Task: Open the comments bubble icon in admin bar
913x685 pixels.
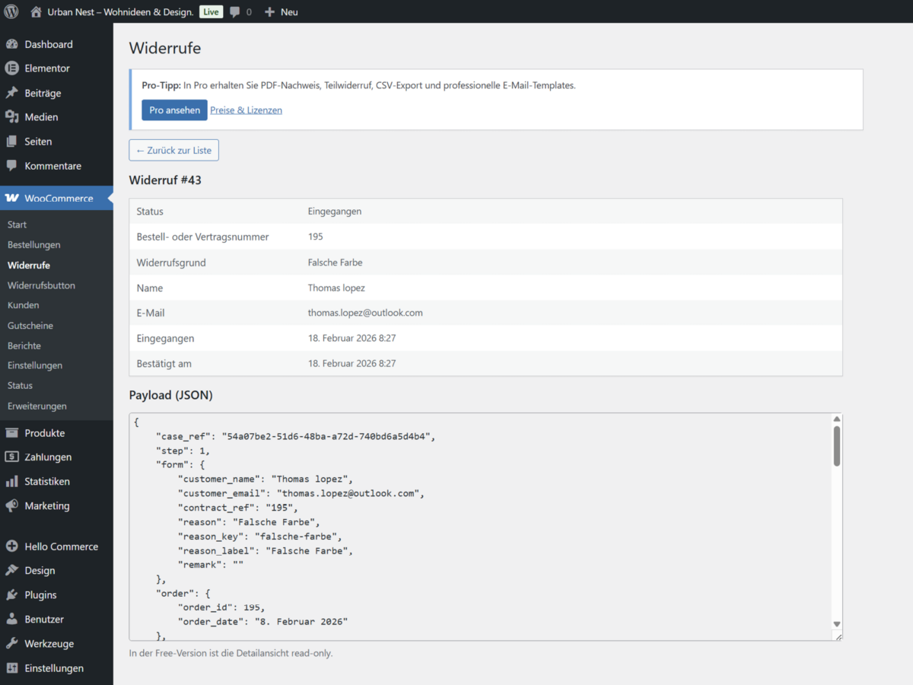Action: [x=236, y=12]
